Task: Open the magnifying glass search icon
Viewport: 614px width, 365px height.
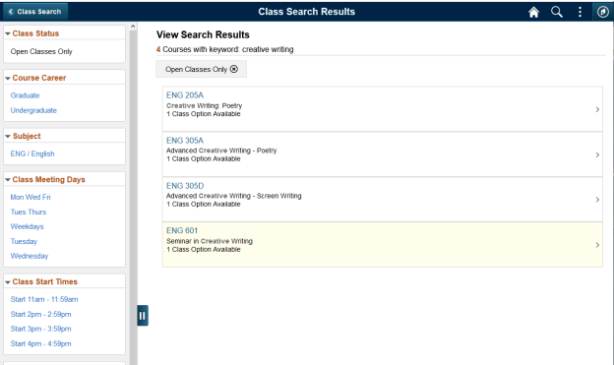Action: point(557,12)
